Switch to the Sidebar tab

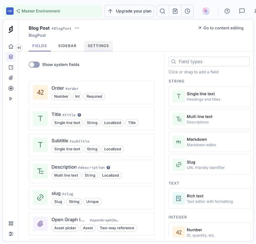pos(67,46)
